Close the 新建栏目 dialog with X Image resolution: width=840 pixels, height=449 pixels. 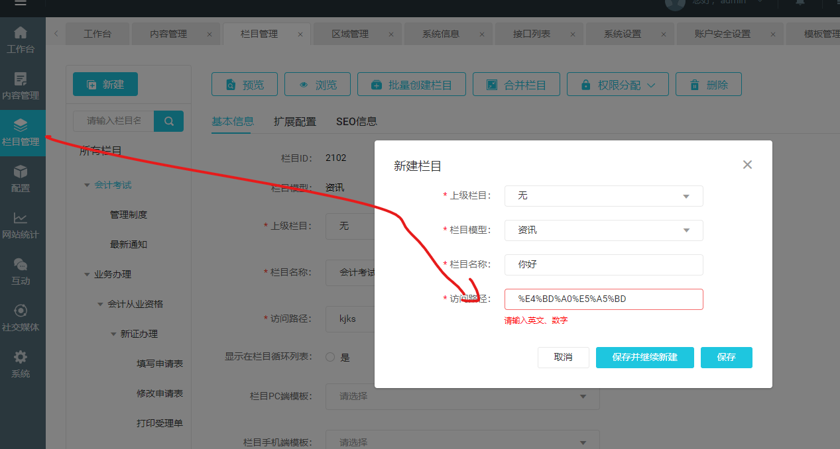tap(747, 165)
